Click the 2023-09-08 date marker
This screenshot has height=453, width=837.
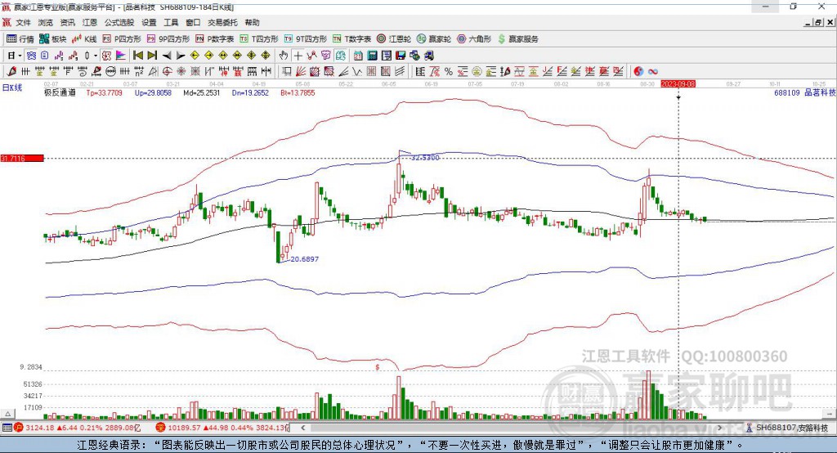[x=678, y=84]
